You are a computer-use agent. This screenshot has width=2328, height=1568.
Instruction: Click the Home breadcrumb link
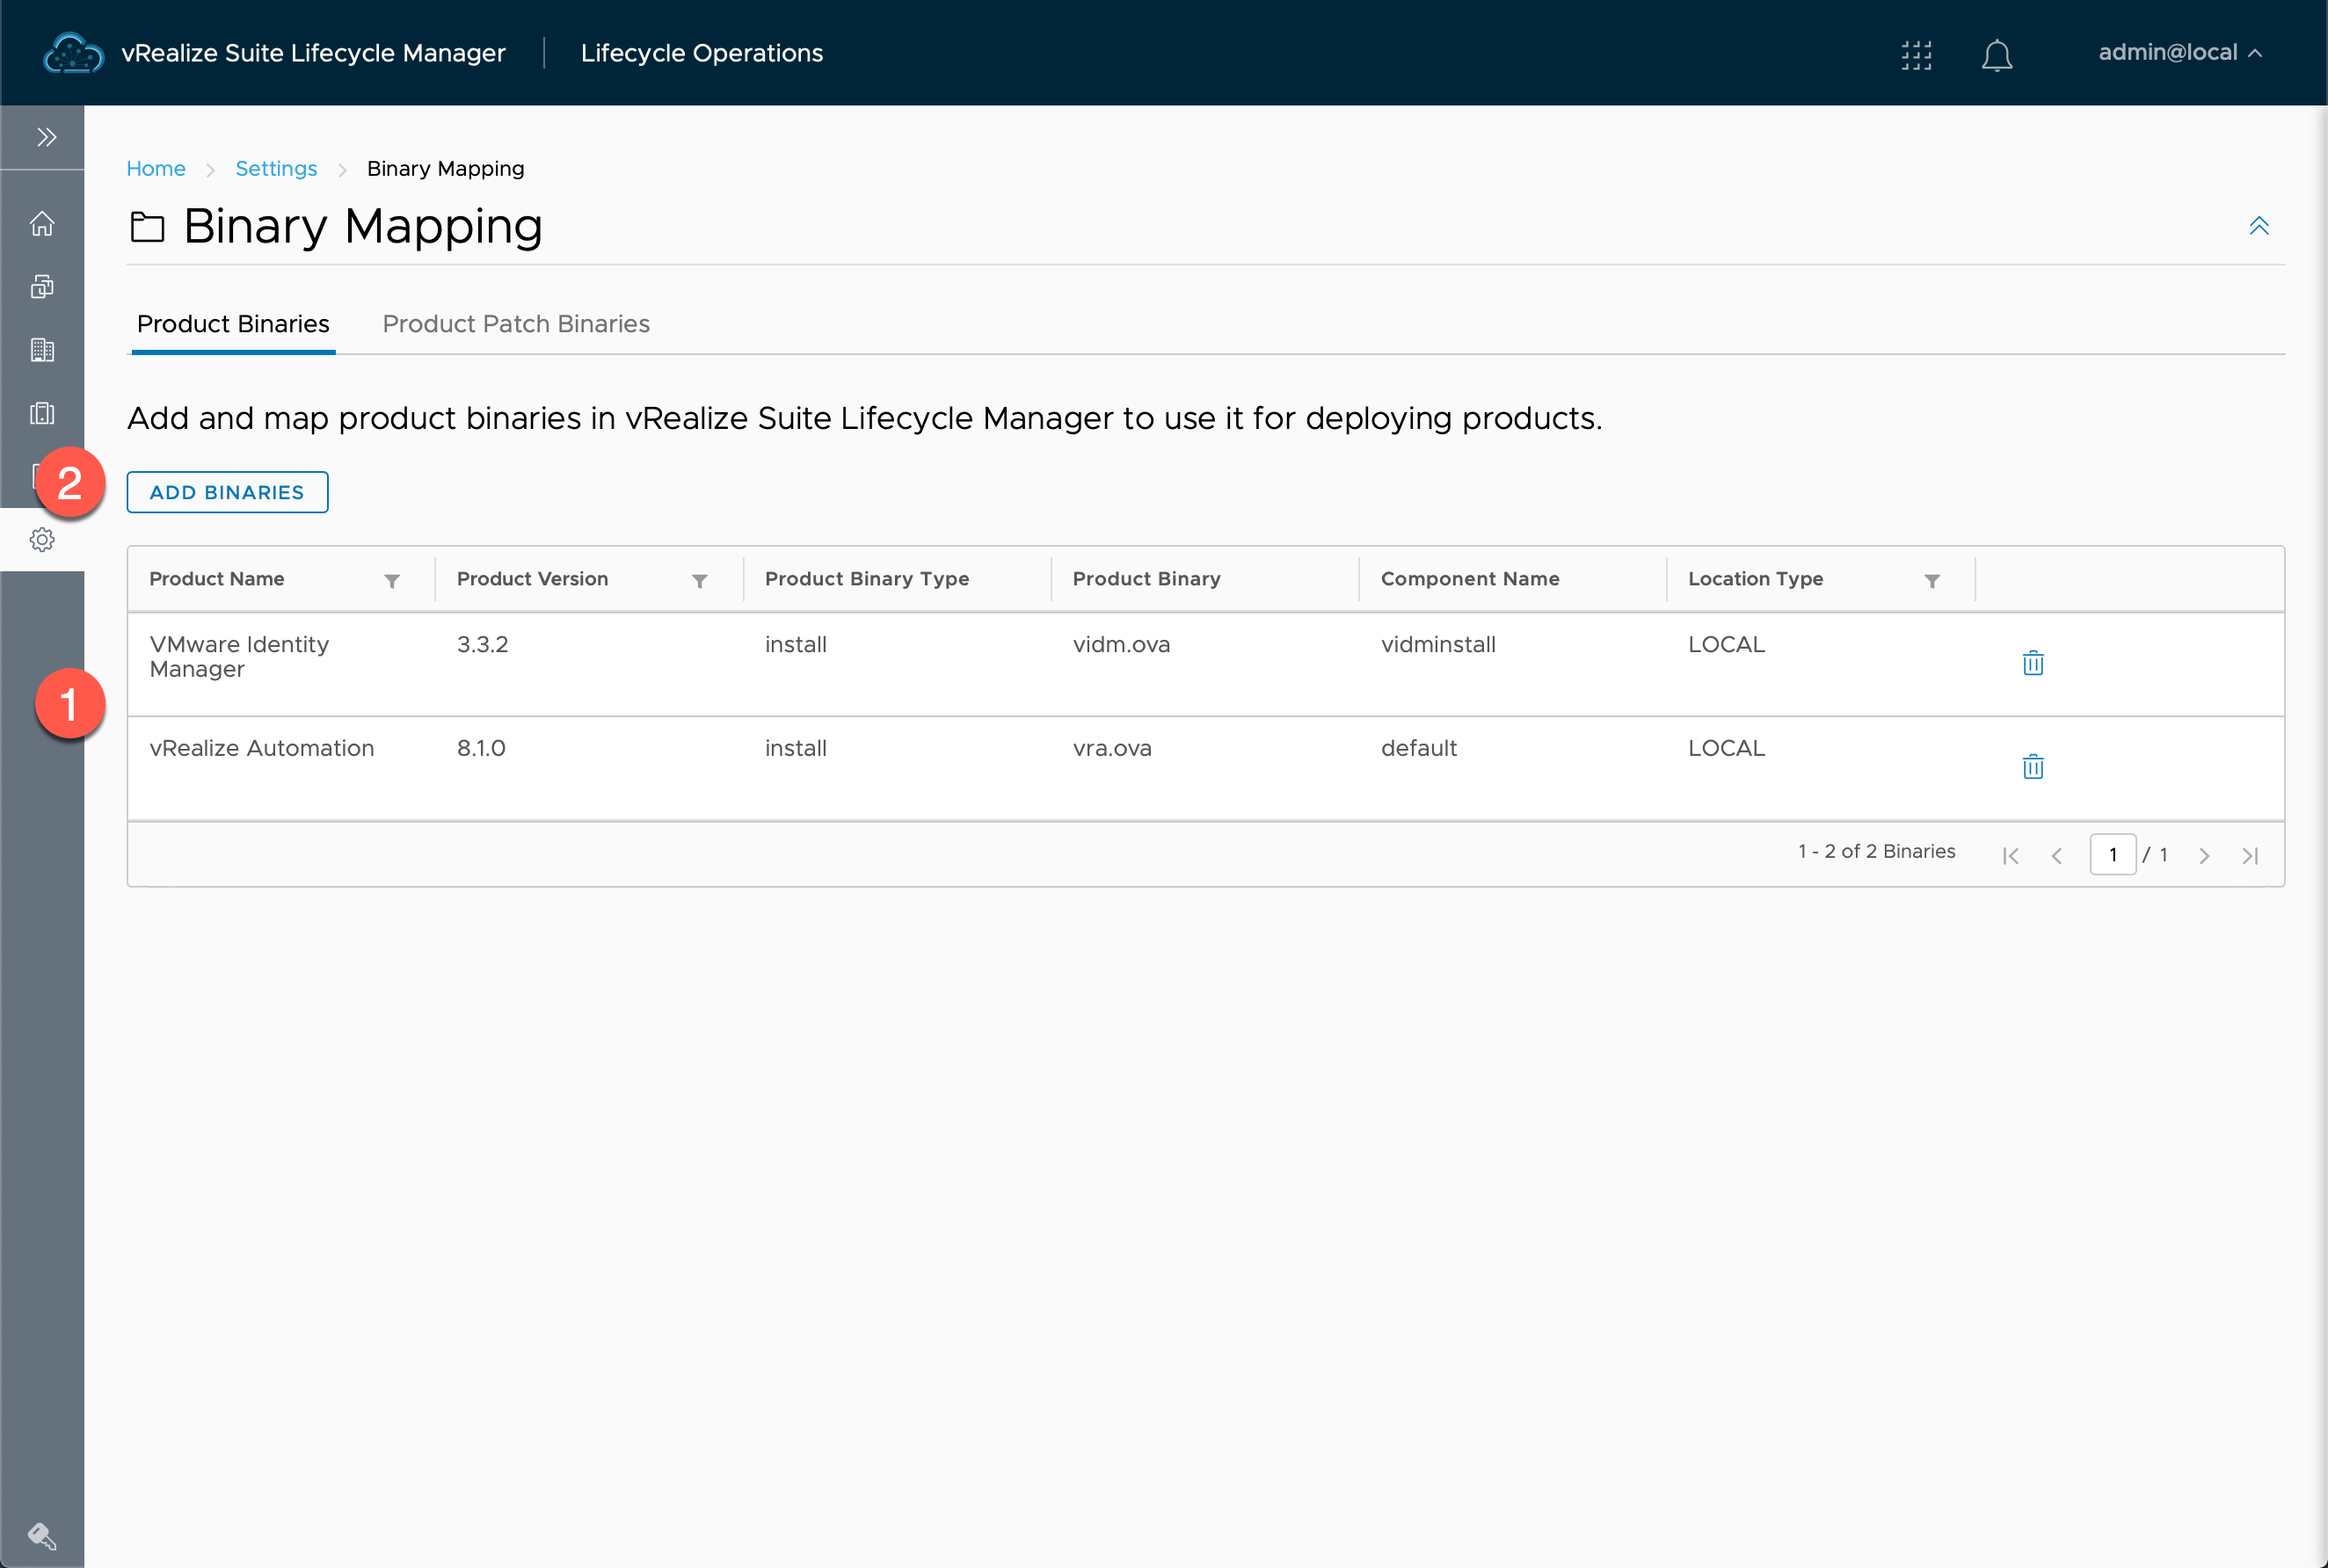157,168
